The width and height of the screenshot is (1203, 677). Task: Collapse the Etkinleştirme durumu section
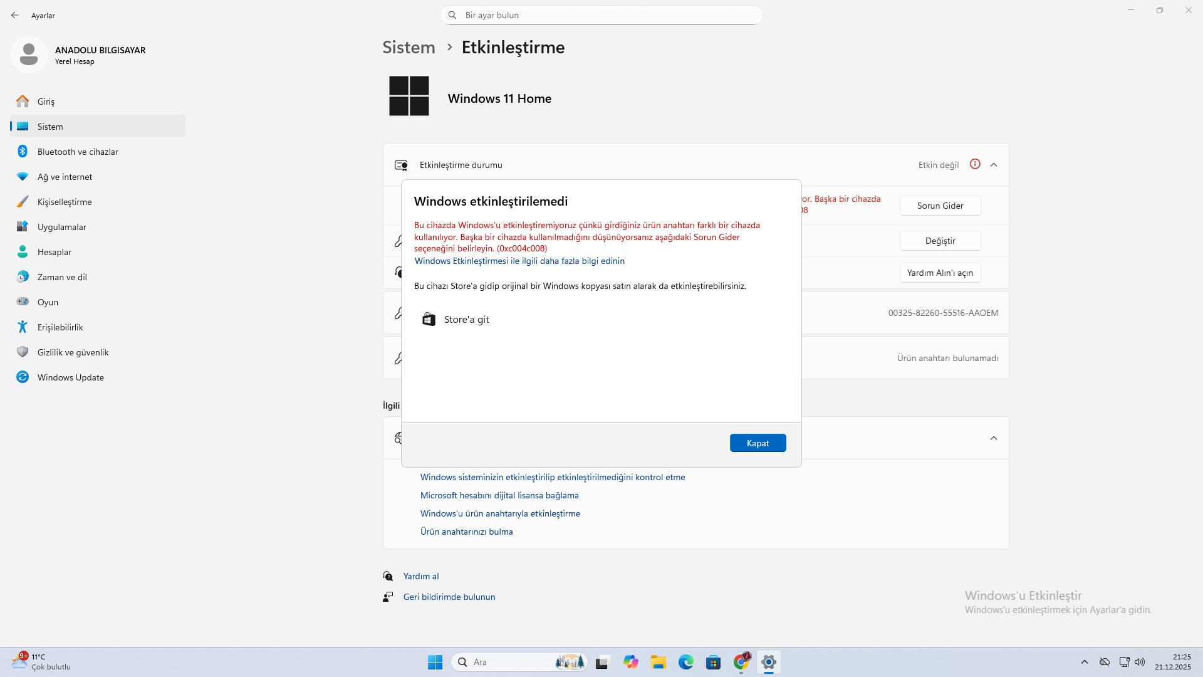click(x=994, y=165)
